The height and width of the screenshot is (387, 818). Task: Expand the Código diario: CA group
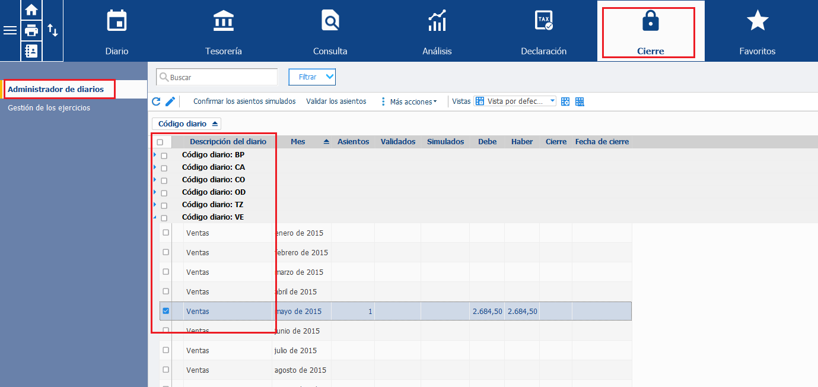(x=155, y=167)
